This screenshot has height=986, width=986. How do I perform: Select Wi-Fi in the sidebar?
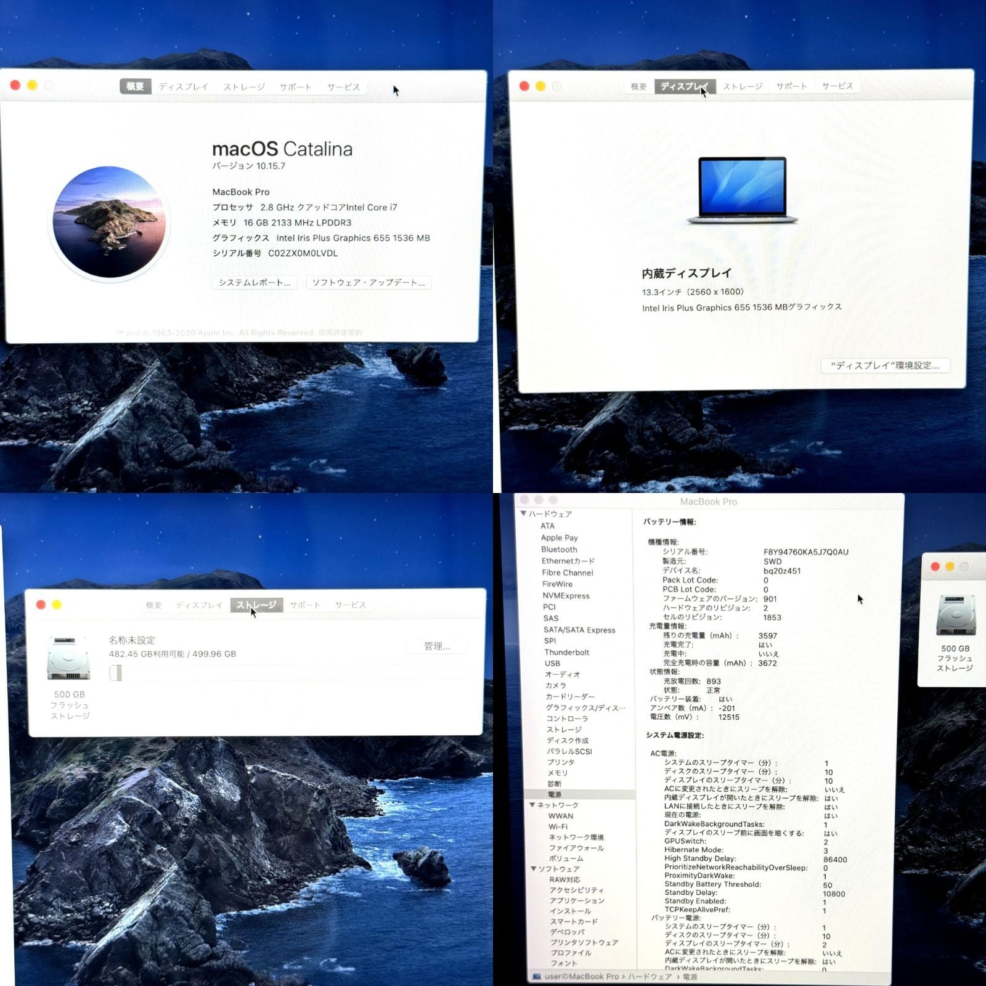tap(558, 826)
